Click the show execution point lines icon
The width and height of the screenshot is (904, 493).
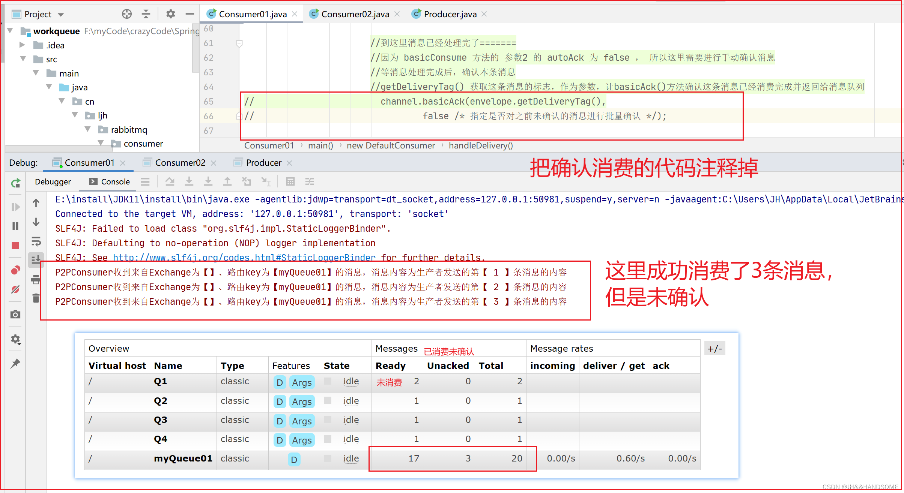145,182
